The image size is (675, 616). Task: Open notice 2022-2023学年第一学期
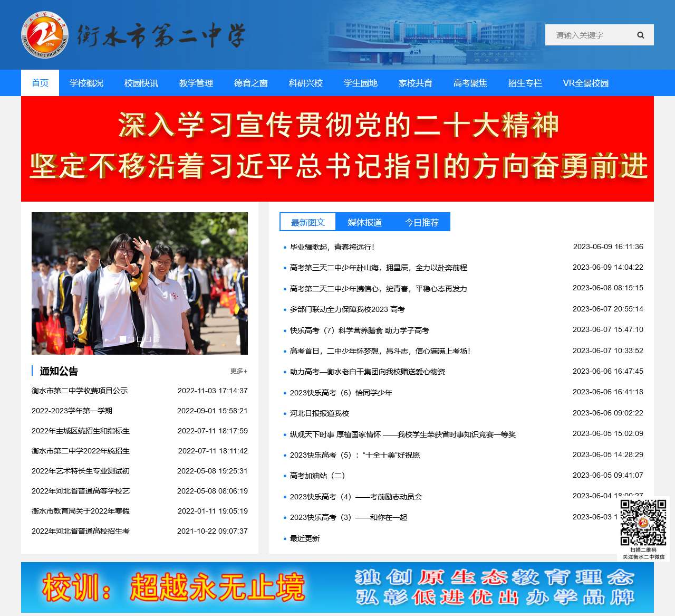coord(72,411)
